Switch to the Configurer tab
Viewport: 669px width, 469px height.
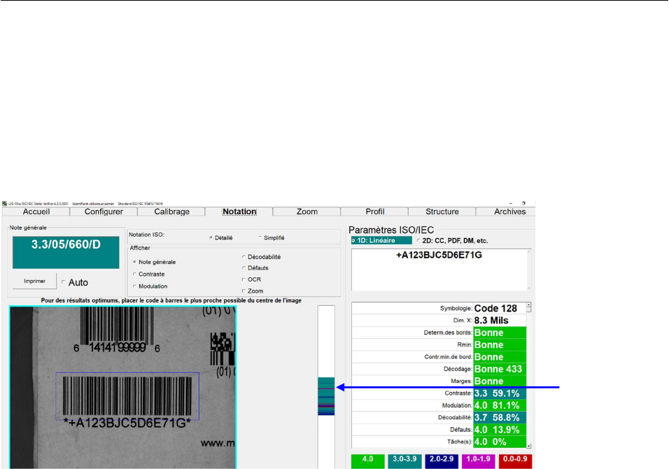[x=104, y=211]
